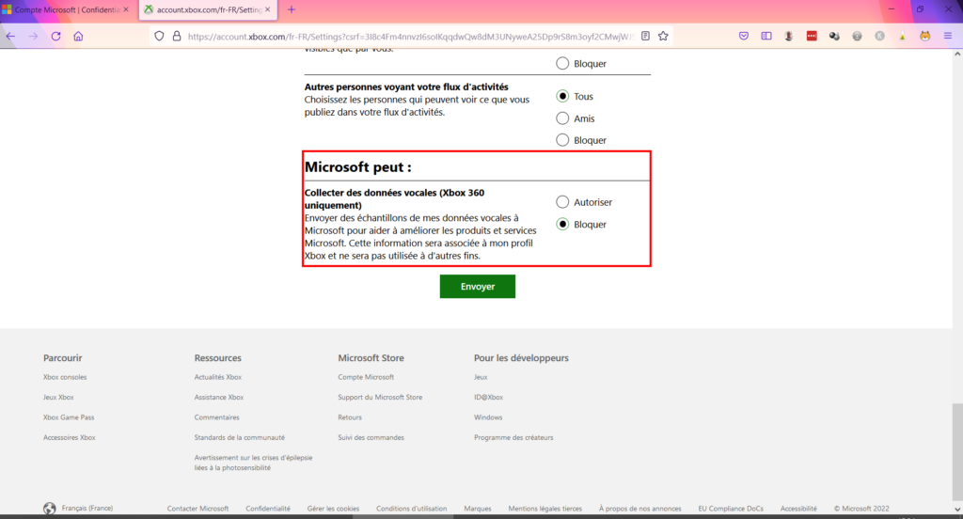The image size is (963, 519).
Task: Open Contacter Microsoft link
Action: (197, 509)
